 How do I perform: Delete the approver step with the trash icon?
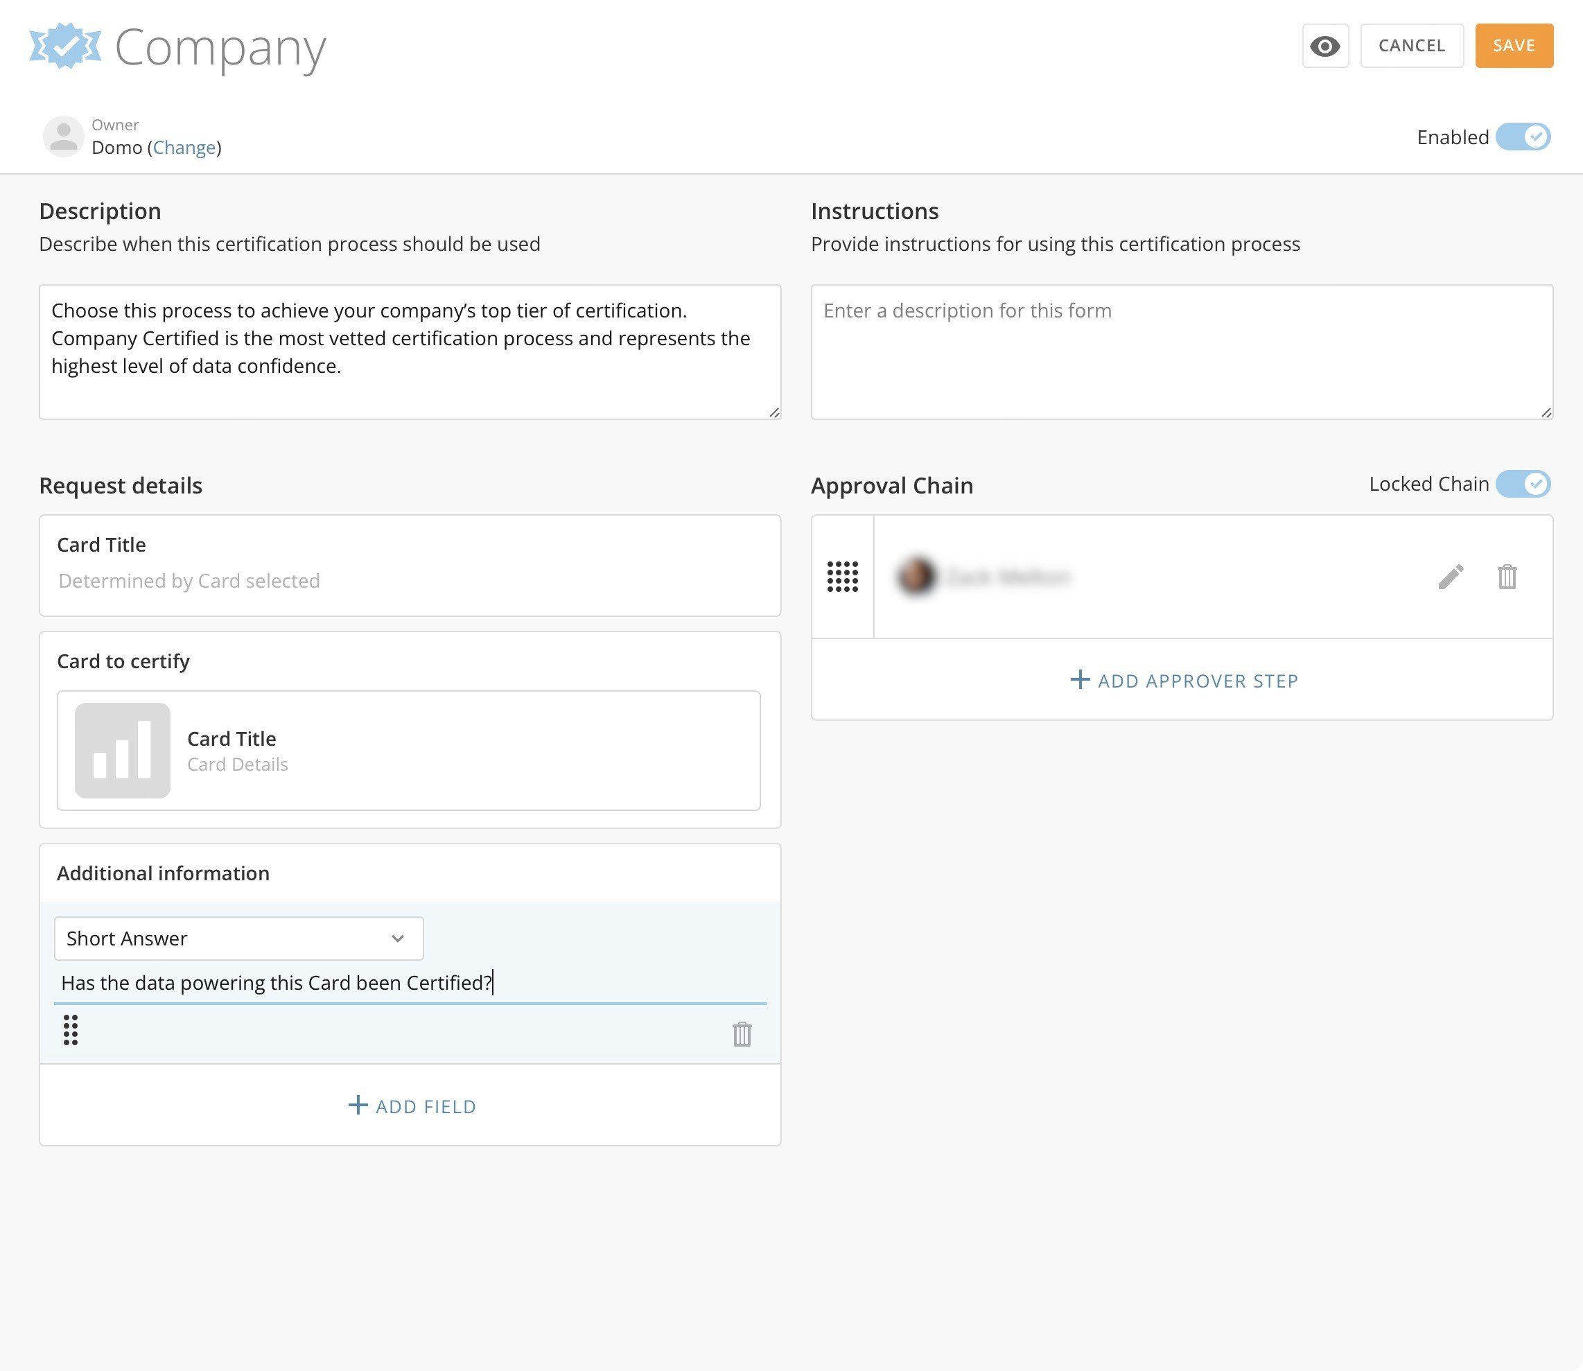(1507, 577)
